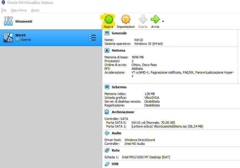Screen dimensions: 240x168
Task: Open the Schermo section header
Action: pyautogui.click(x=119, y=87)
